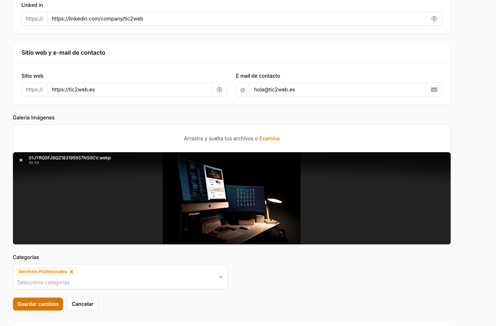Click the X on the Servicios Profesionales tag
Viewport: 496px width, 326px height.
click(71, 272)
